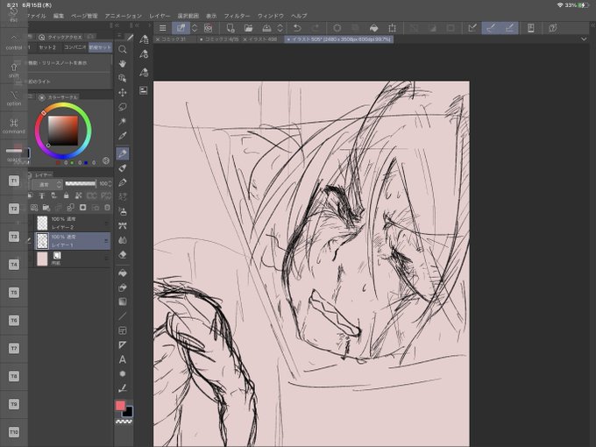Image resolution: width=596 pixels, height=447 pixels.
Task: Open the hamburger menu in command bar
Action: coord(163,28)
